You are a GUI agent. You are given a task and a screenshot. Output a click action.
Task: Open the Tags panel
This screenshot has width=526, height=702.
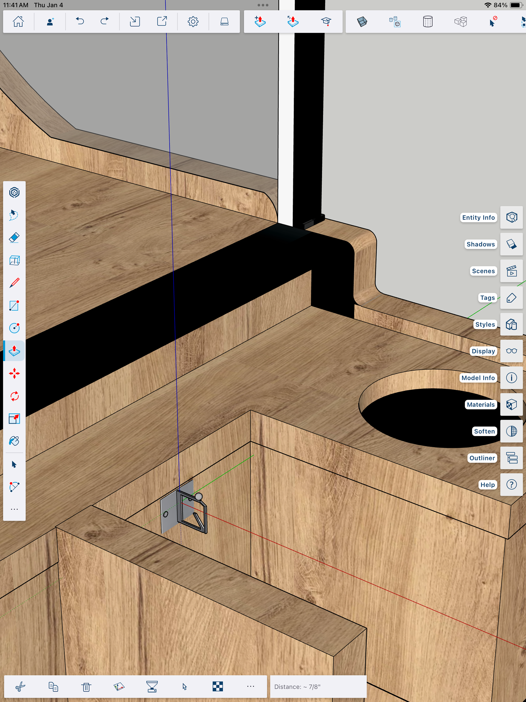click(x=511, y=298)
